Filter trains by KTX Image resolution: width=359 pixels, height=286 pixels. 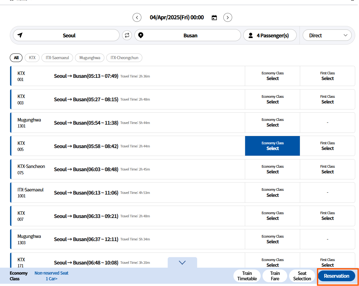[32, 58]
